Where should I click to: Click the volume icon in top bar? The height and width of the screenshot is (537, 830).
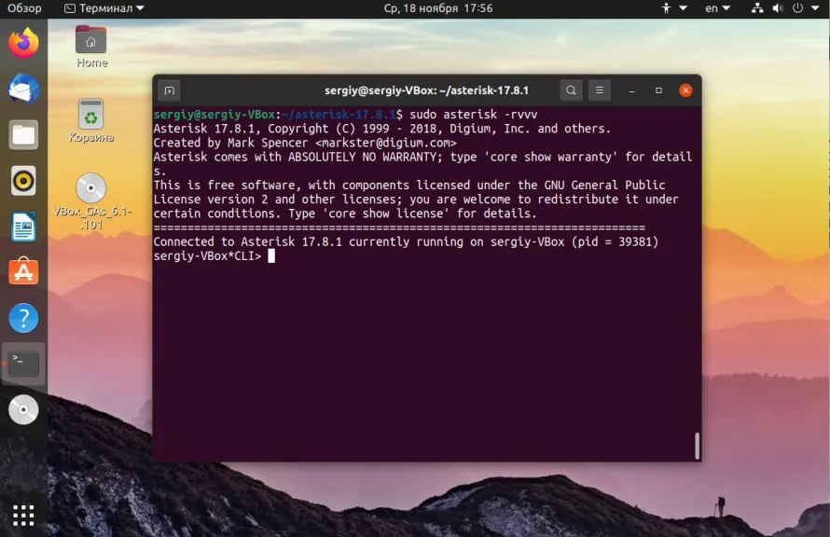pyautogui.click(x=778, y=8)
